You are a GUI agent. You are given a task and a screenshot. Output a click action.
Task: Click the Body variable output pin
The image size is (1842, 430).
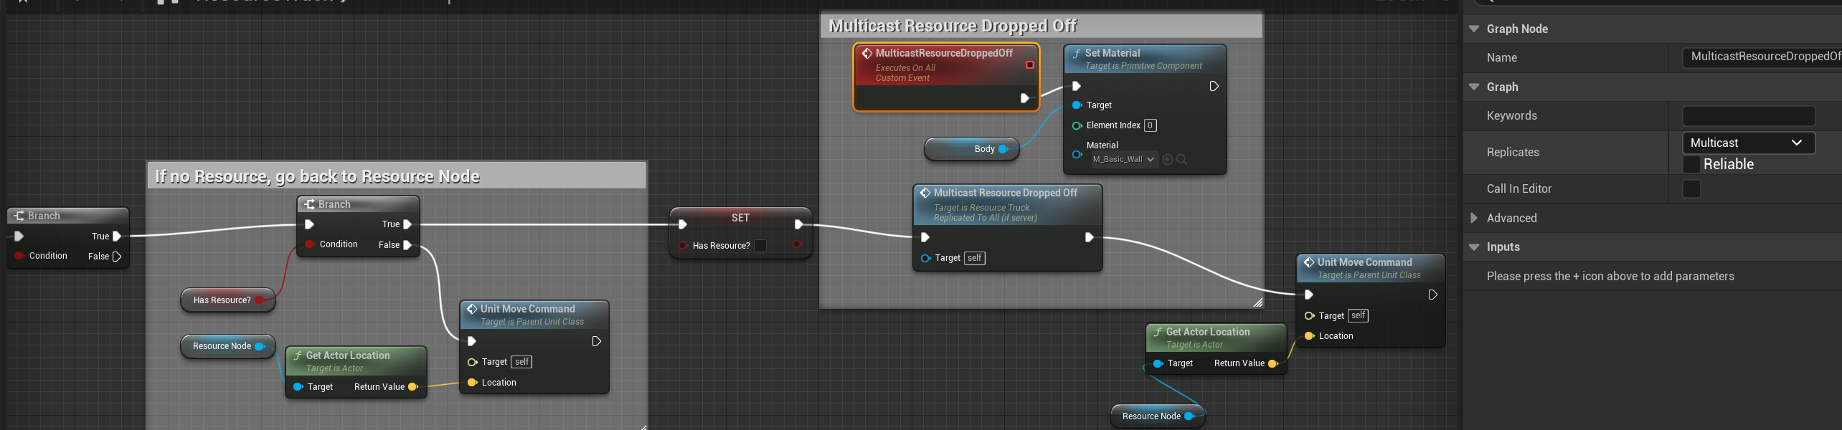click(x=1003, y=149)
